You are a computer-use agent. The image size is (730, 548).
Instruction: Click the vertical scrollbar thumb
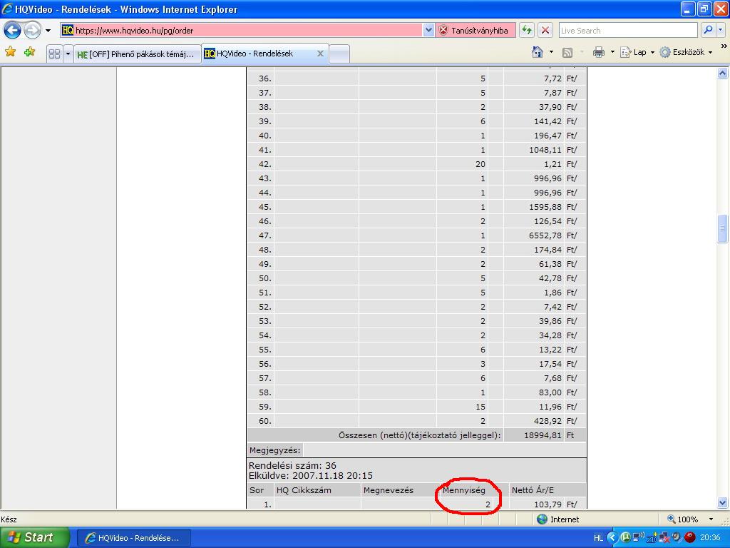point(723,228)
